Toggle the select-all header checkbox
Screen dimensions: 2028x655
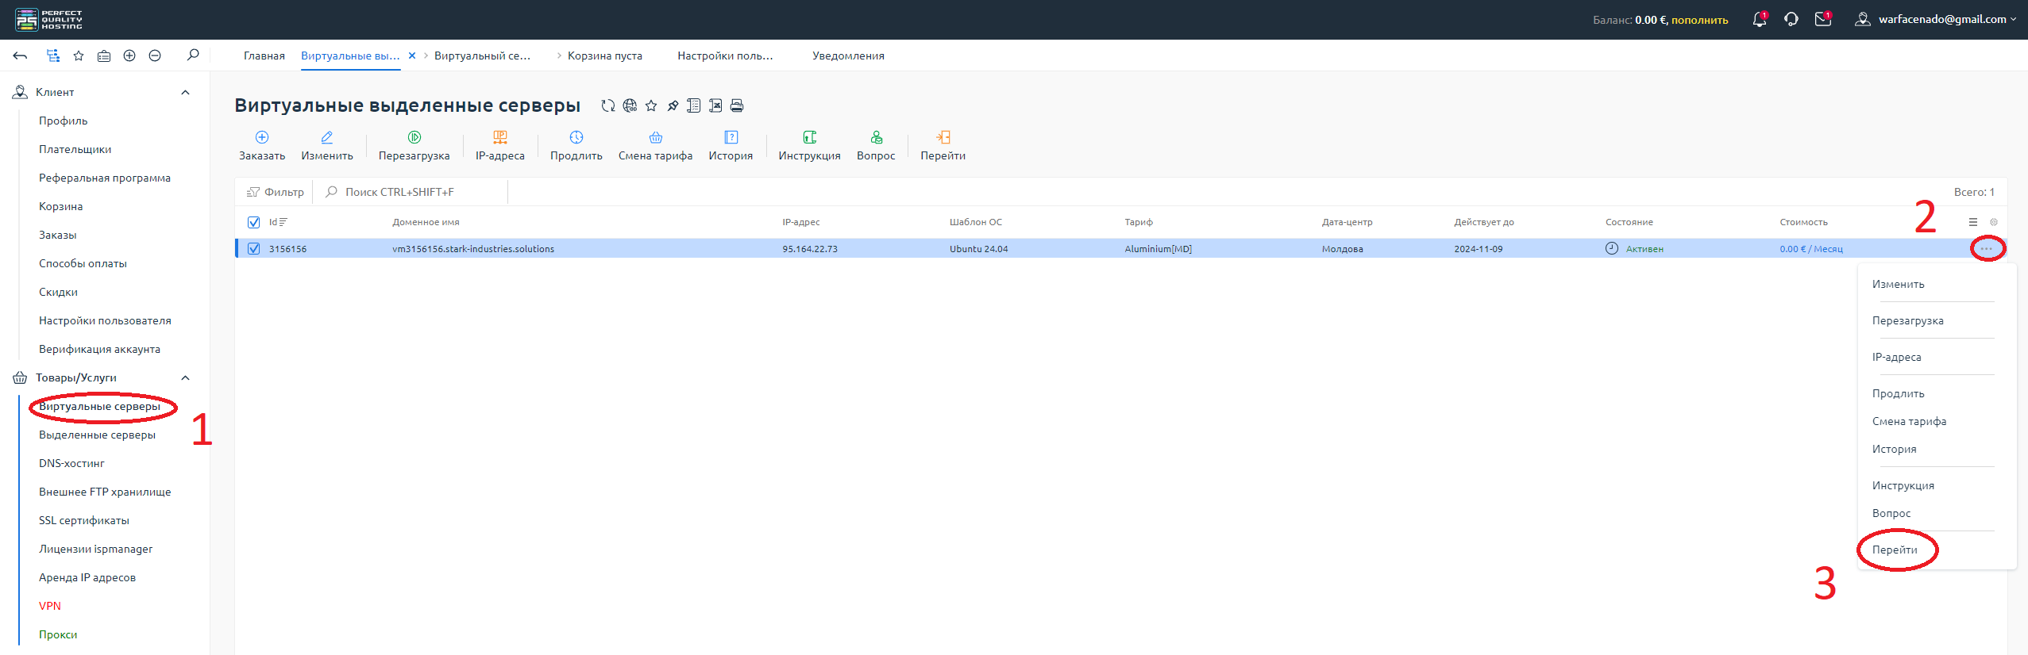(x=254, y=222)
